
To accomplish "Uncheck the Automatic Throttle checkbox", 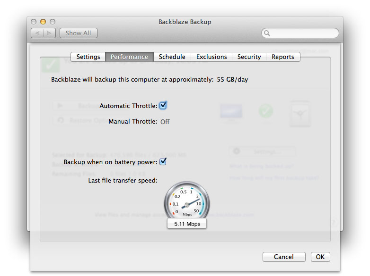I will (163, 105).
